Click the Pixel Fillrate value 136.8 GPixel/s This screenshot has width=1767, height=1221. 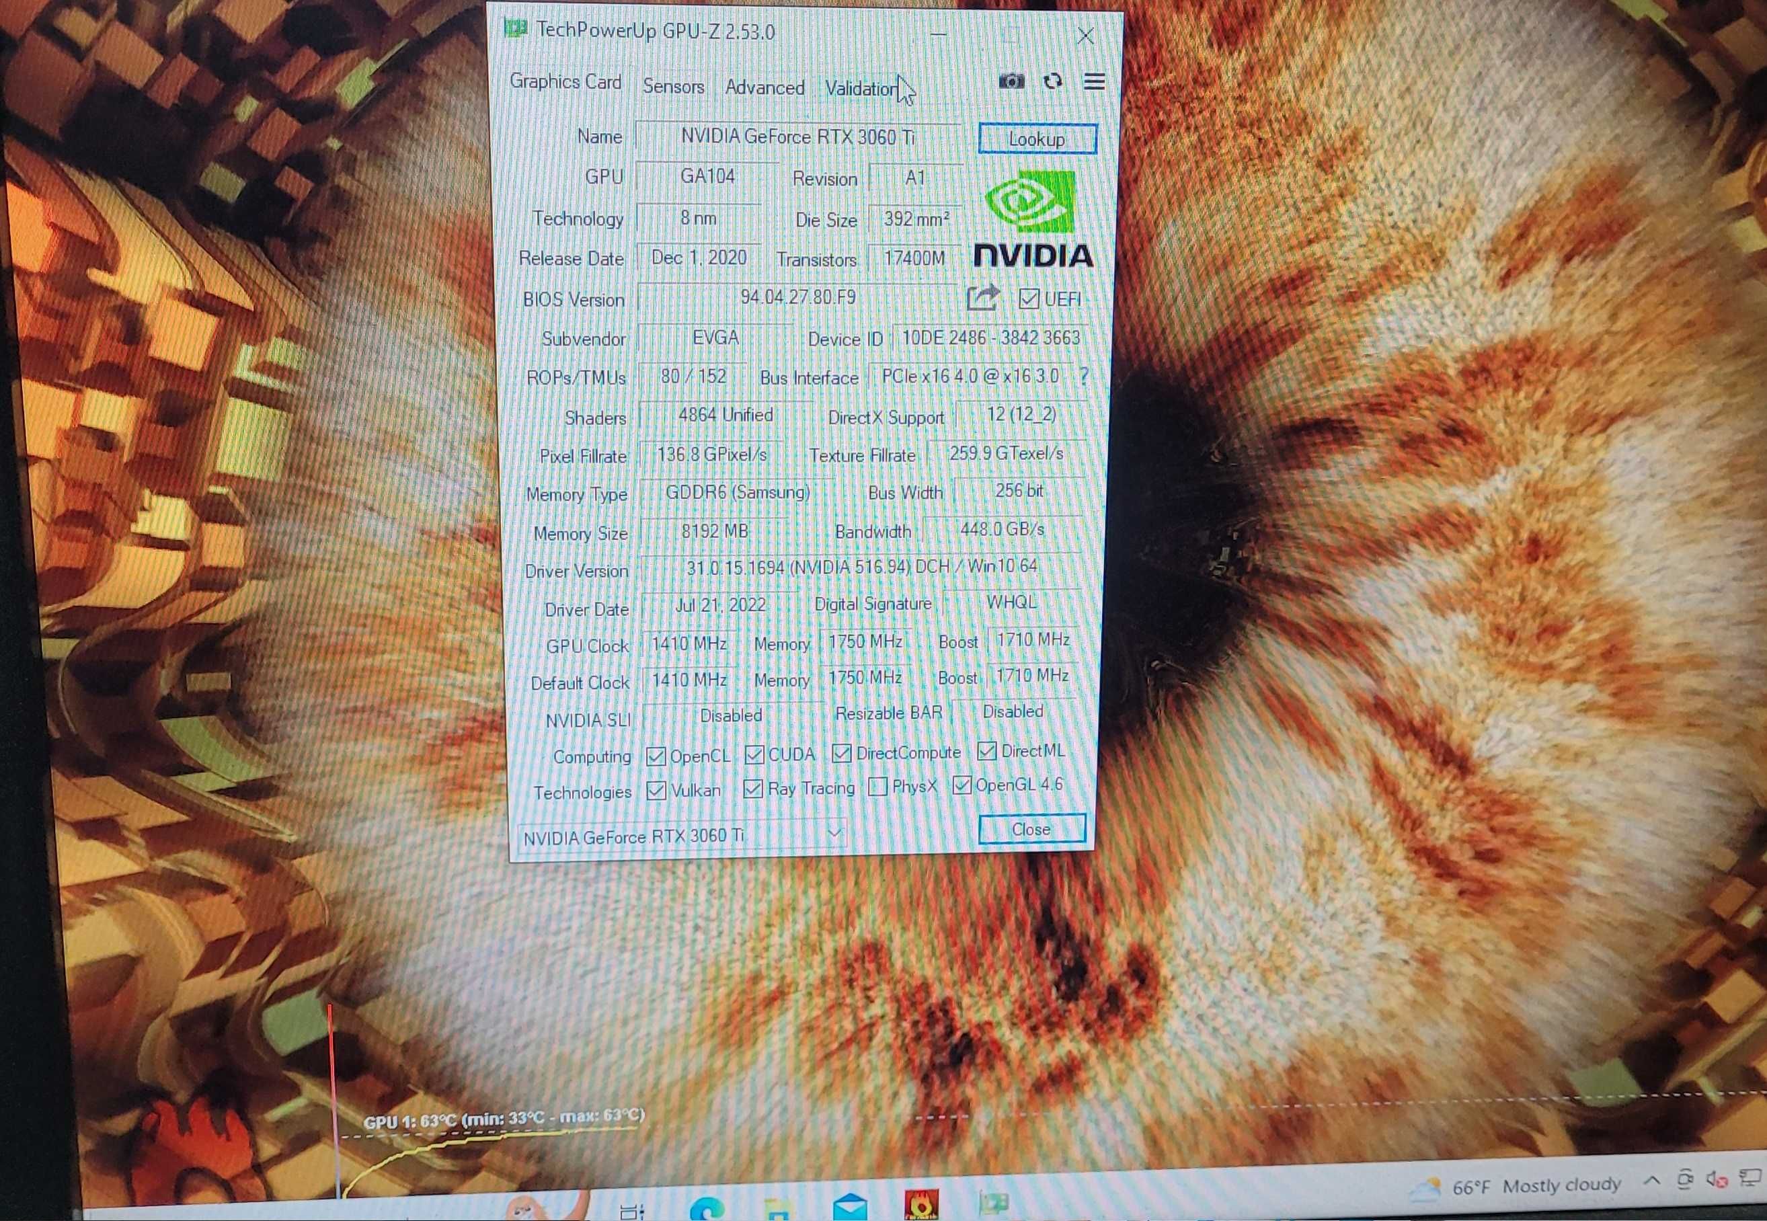tap(711, 454)
